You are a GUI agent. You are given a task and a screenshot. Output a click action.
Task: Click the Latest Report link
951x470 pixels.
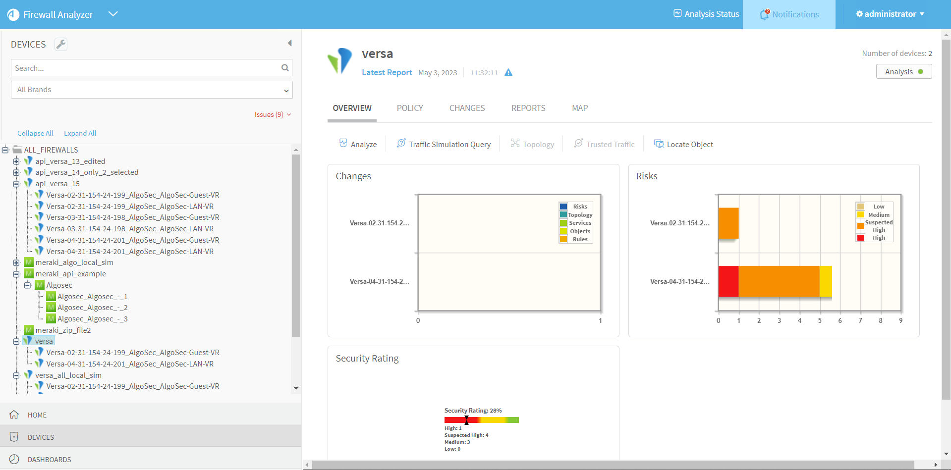[387, 72]
